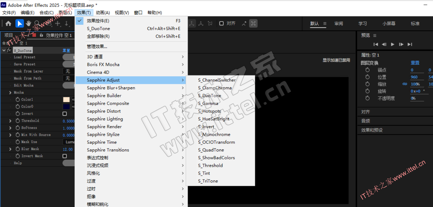The height and width of the screenshot is (207, 433).
Task: Click the scale constrain proportions link icon
Action: pyautogui.click(x=405, y=84)
